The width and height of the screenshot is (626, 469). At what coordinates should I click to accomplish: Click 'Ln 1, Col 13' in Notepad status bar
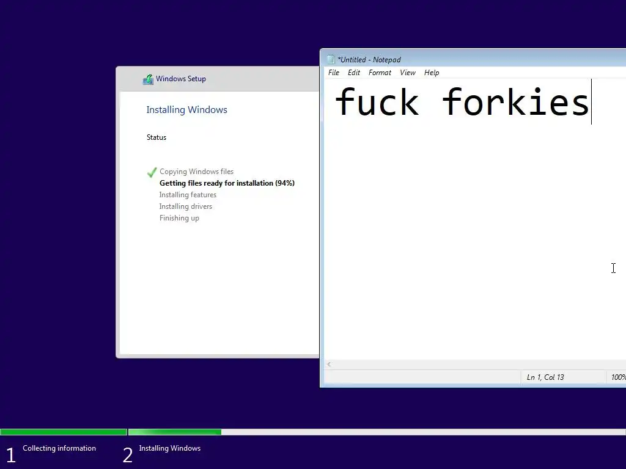(545, 377)
